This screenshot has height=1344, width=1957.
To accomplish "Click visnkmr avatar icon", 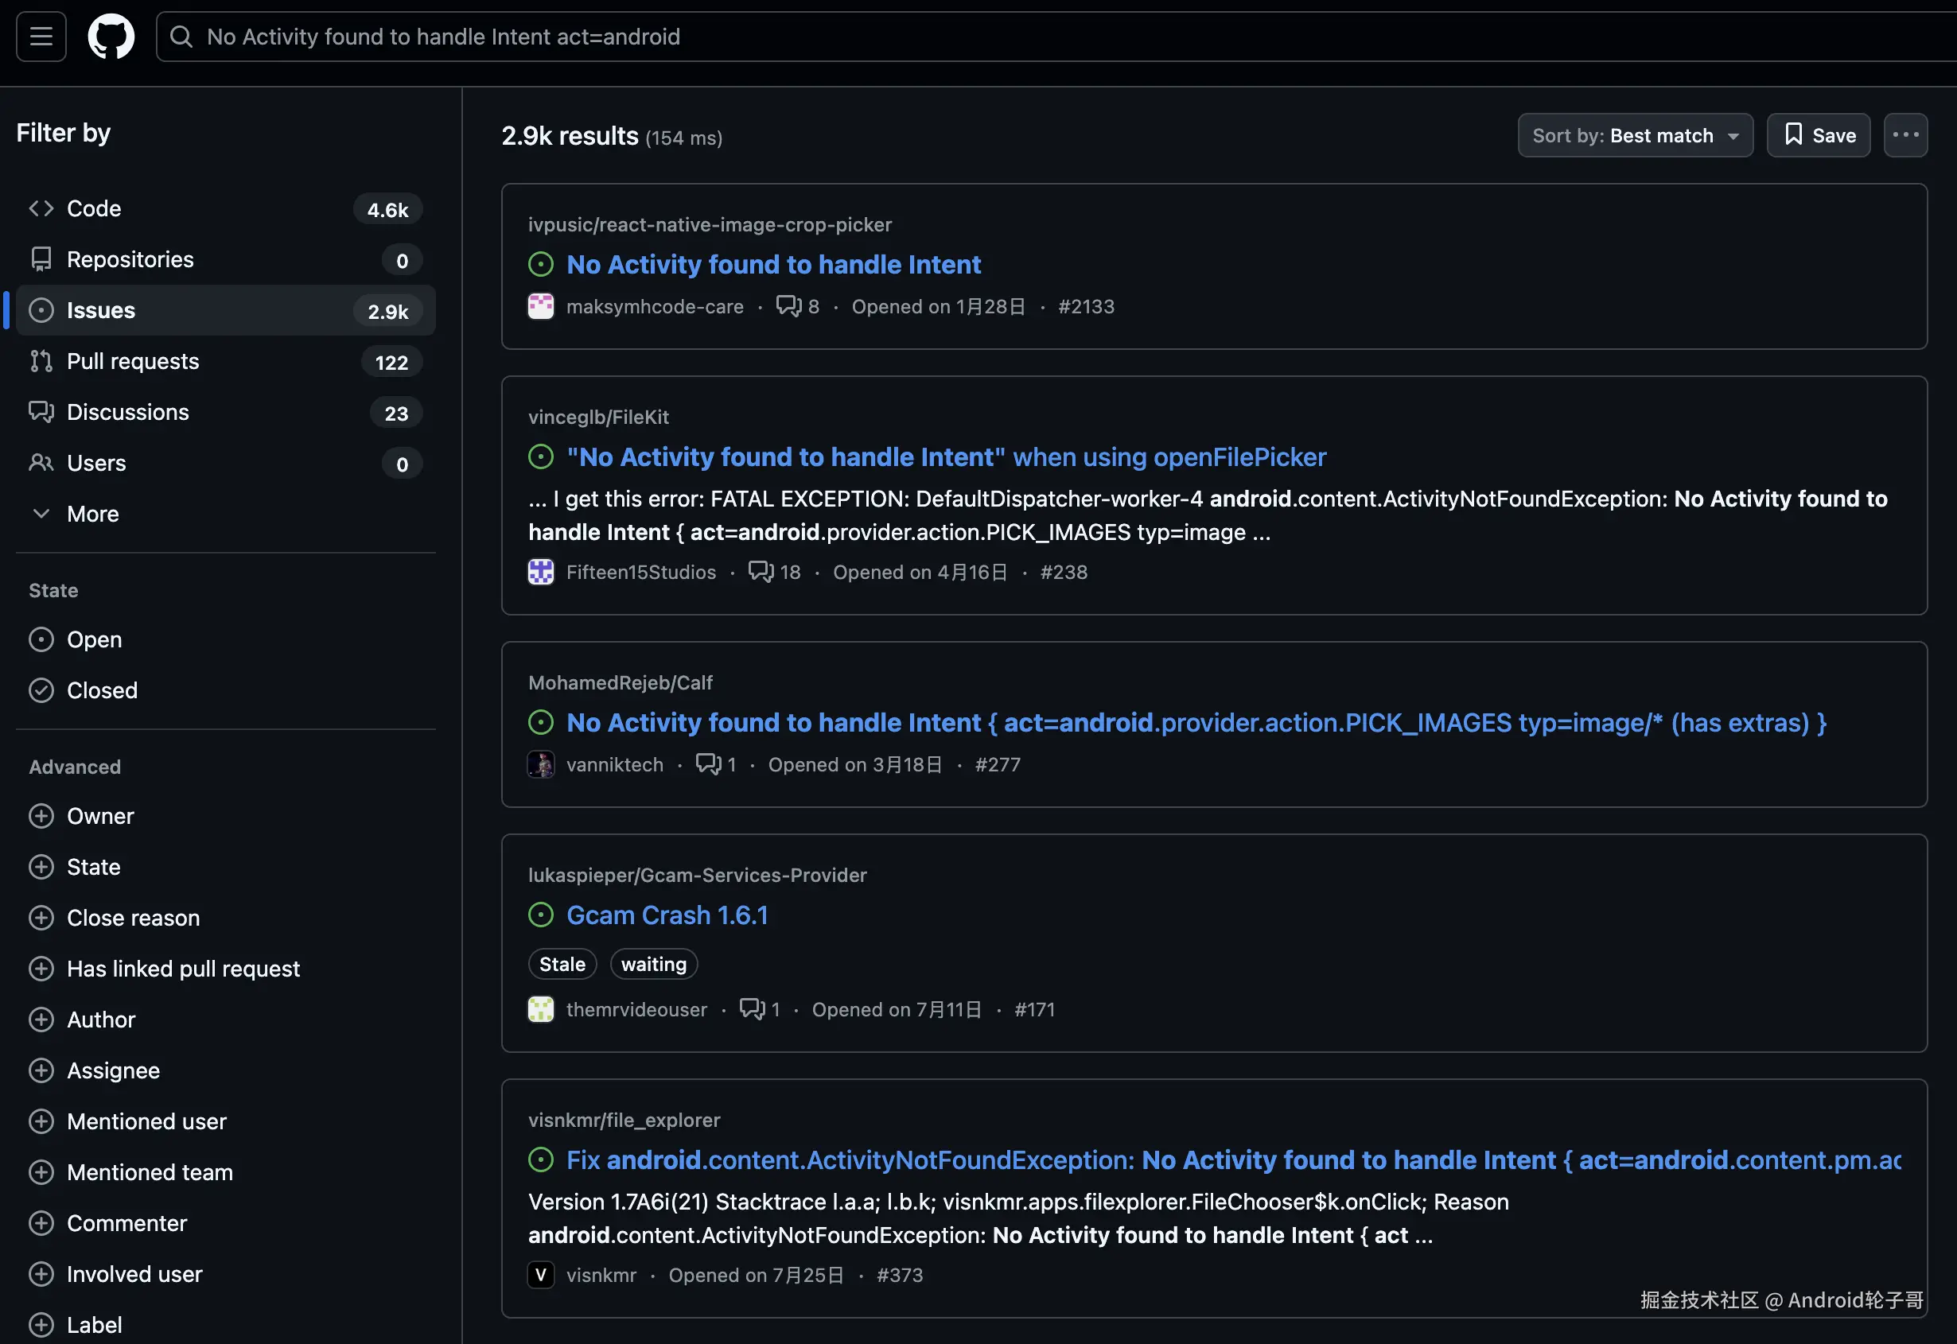I will (x=540, y=1275).
